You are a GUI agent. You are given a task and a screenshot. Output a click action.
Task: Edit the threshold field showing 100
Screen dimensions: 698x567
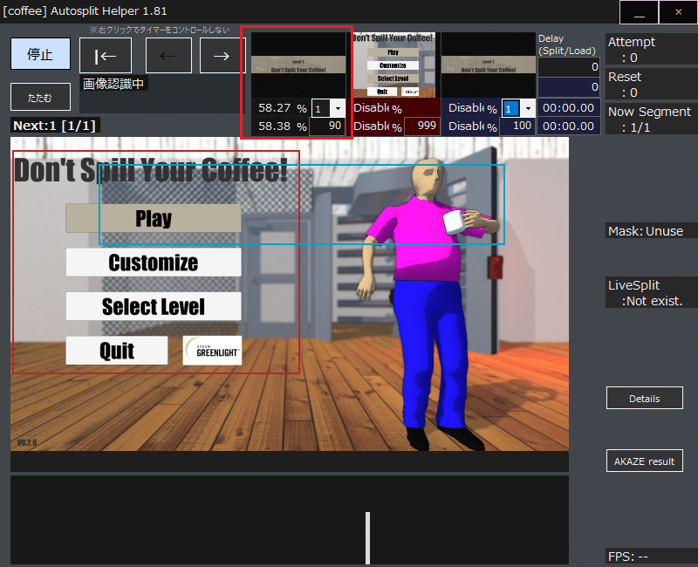coord(517,126)
